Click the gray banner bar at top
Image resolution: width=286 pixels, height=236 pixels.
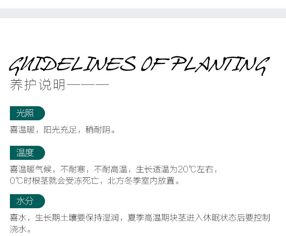tap(143, 13)
